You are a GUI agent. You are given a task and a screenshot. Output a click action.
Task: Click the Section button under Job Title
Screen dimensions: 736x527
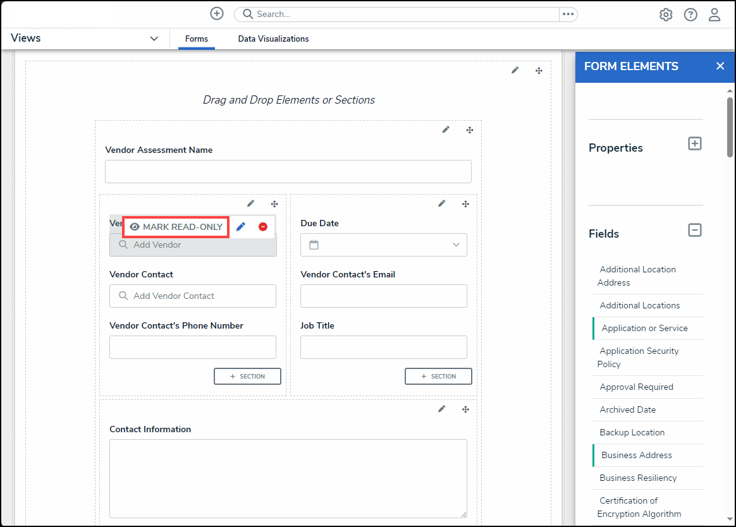pos(438,376)
